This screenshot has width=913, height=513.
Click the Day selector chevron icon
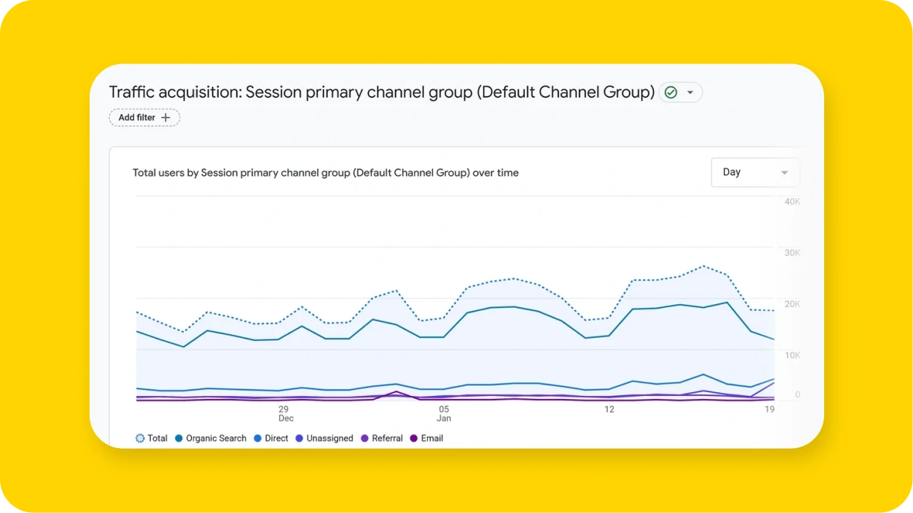coord(785,172)
